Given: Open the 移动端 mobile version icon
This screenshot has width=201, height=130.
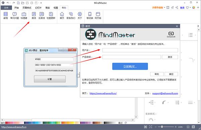Looking at the screenshot, I should tap(90, 15).
